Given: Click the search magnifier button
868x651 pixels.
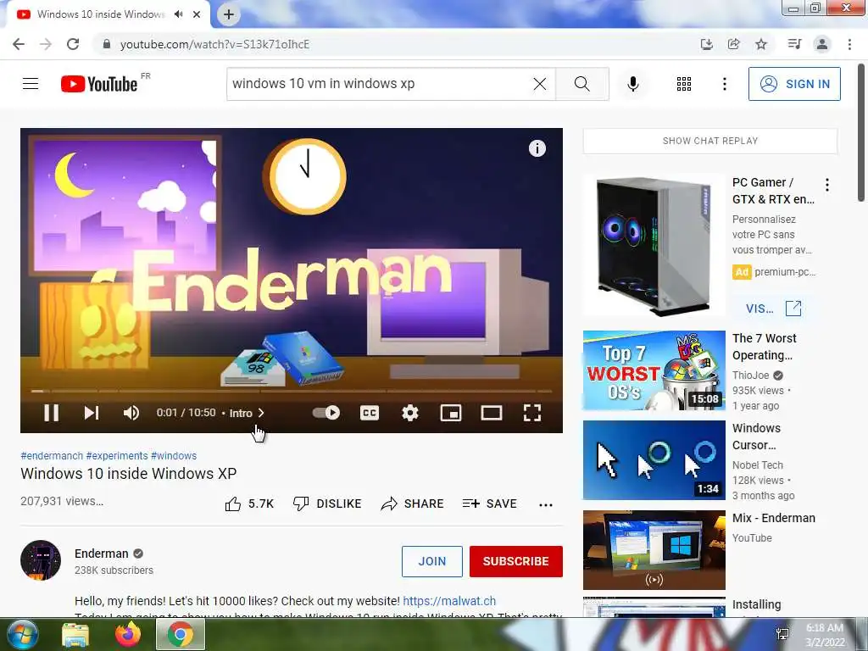Looking at the screenshot, I should [x=581, y=84].
